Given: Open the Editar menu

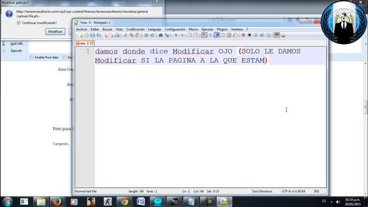Looking at the screenshot, I should (95, 29).
